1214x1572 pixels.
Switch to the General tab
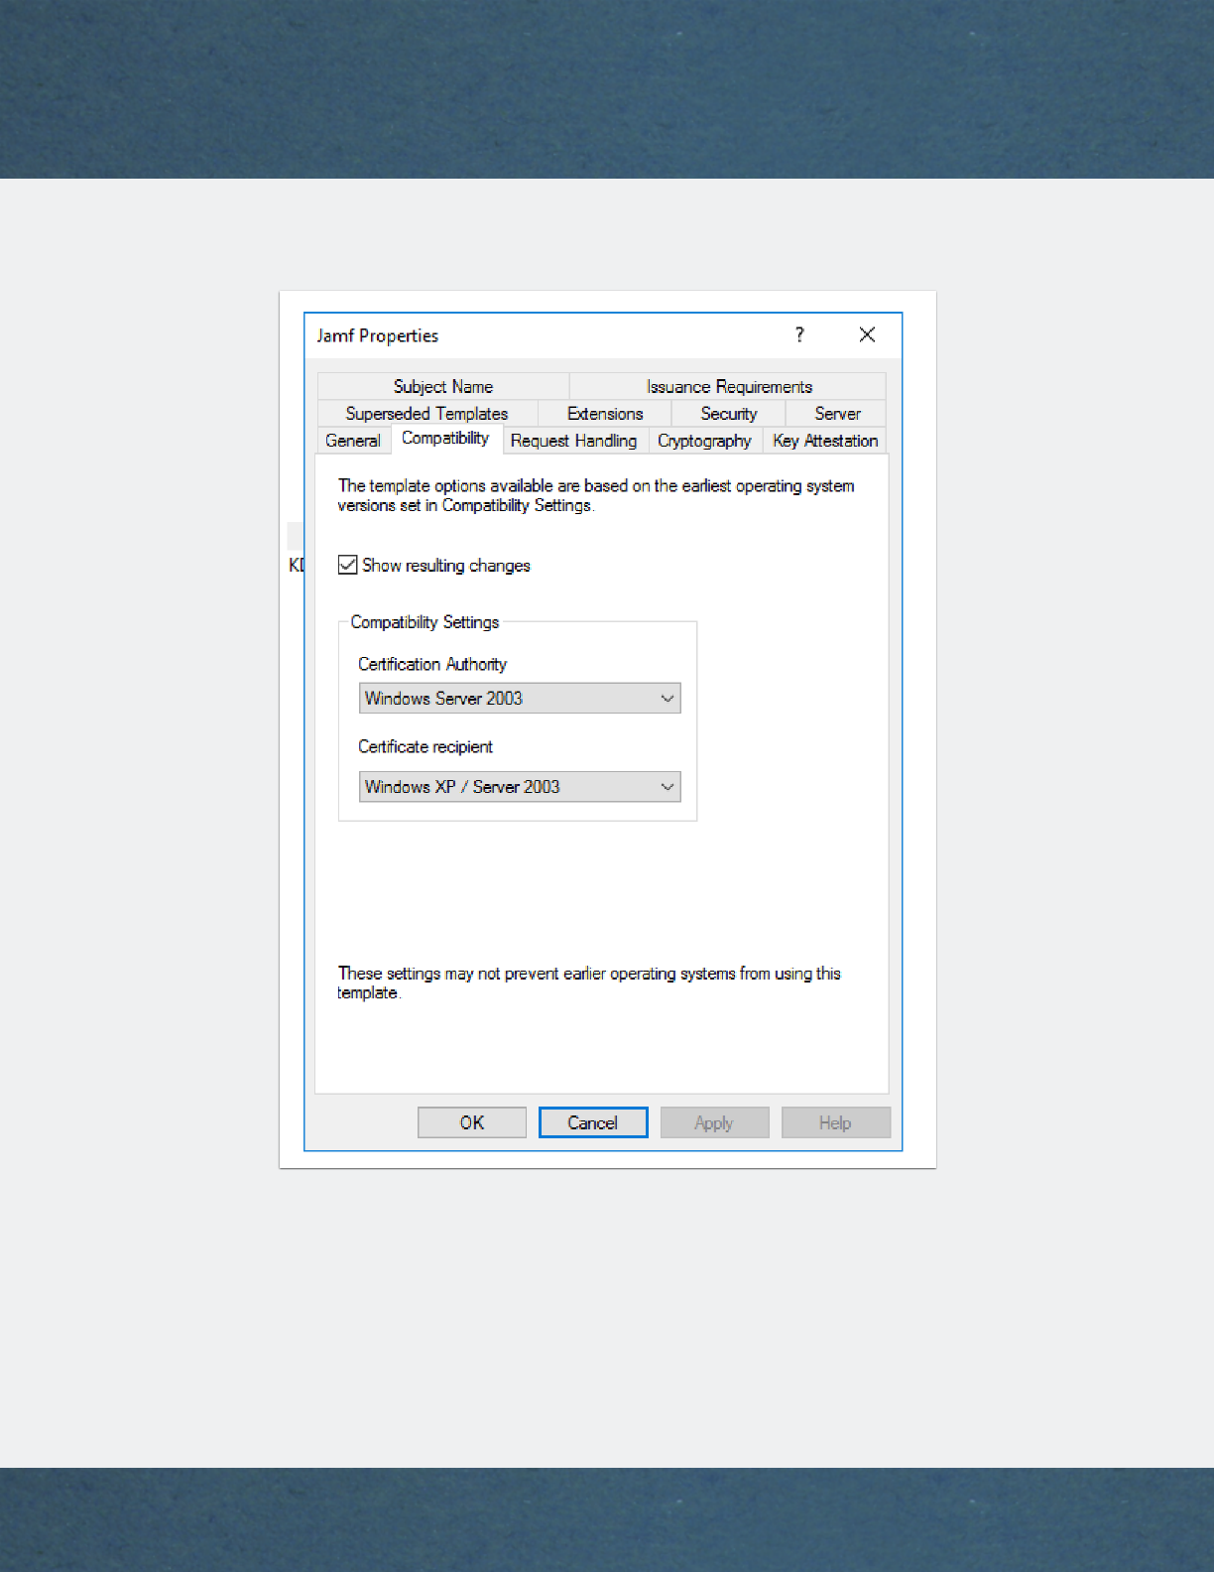tap(353, 440)
